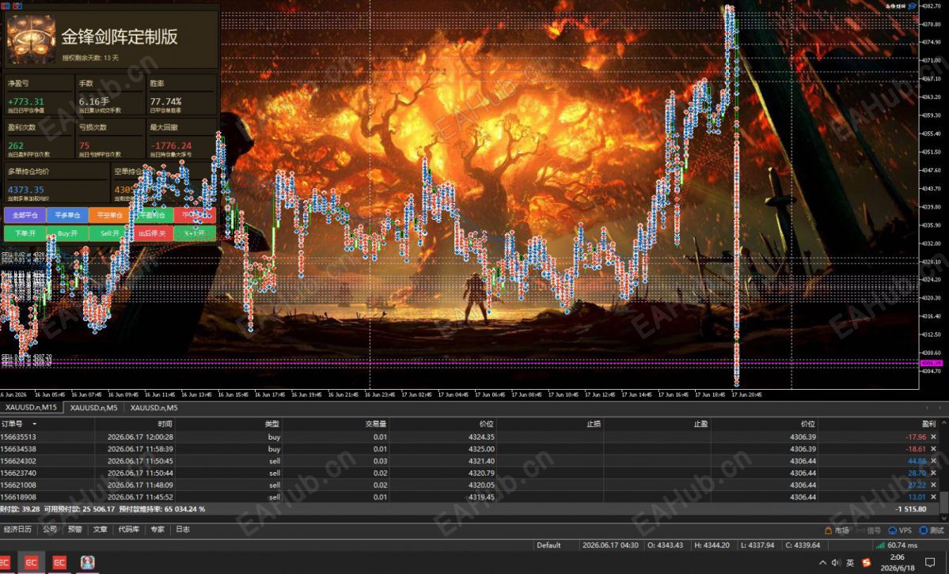Screen dimensions: 949x574
Task: Toggle the Buy:开 switch
Action: (x=67, y=233)
